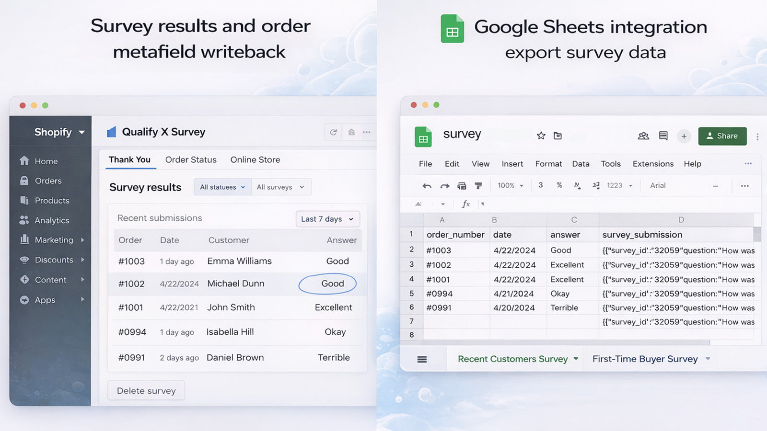Image resolution: width=767 pixels, height=431 pixels.
Task: Open the collaborators people icon in Sheets
Action: pyautogui.click(x=643, y=136)
